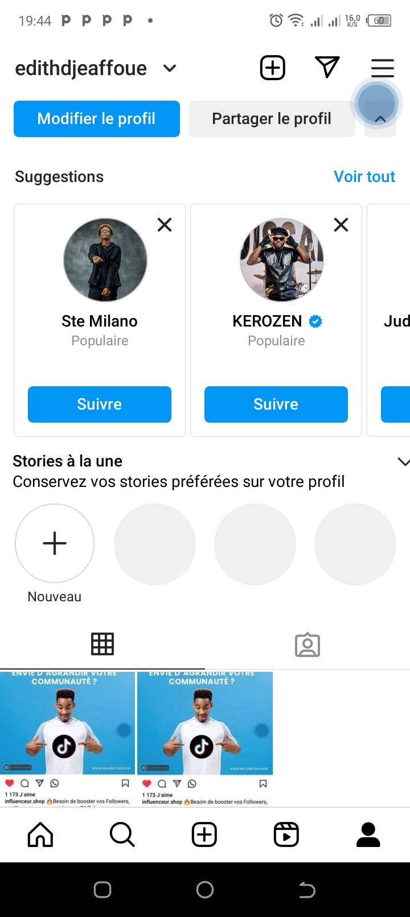
Task: Open the Search magnifier icon
Action: pos(122,835)
